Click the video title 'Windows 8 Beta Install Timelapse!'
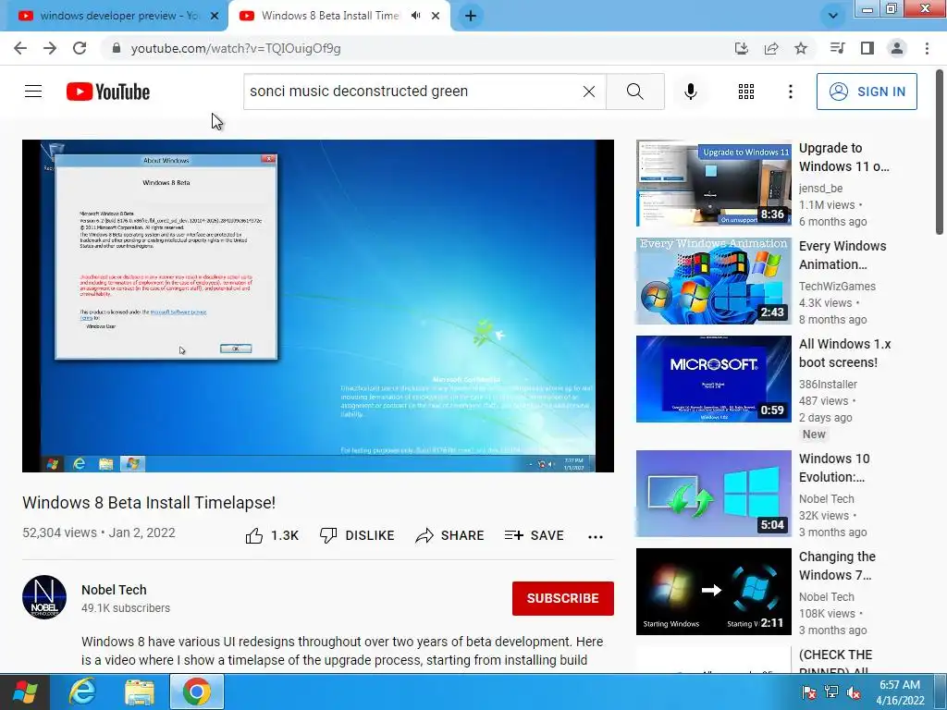The height and width of the screenshot is (710, 947). pyautogui.click(x=149, y=502)
